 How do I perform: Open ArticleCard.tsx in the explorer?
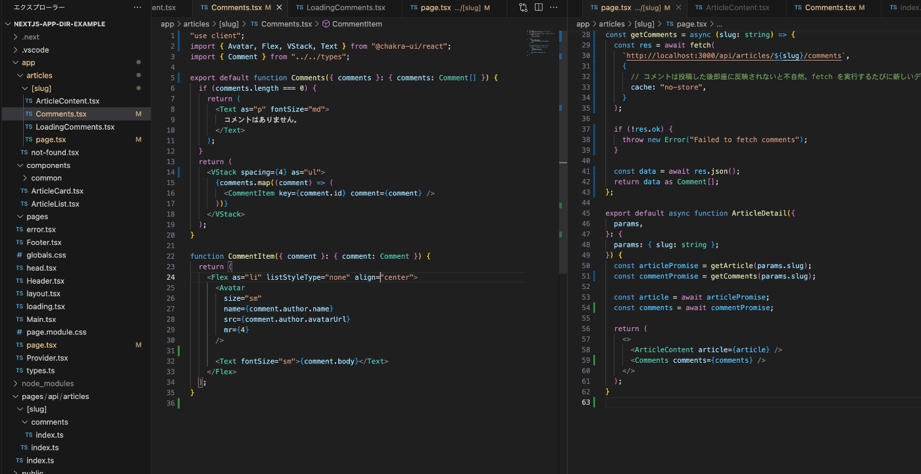point(57,191)
